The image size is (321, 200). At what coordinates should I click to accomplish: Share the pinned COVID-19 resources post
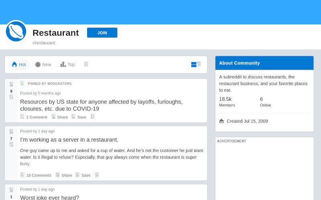pyautogui.click(x=59, y=117)
